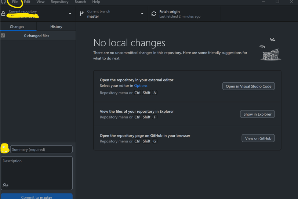Click the Show in Explorer button
The width and height of the screenshot is (298, 199).
tap(257, 114)
